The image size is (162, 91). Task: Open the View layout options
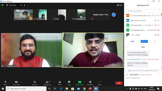click(120, 5)
